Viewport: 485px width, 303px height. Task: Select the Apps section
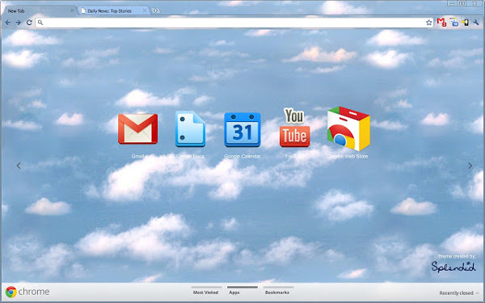[x=234, y=292]
